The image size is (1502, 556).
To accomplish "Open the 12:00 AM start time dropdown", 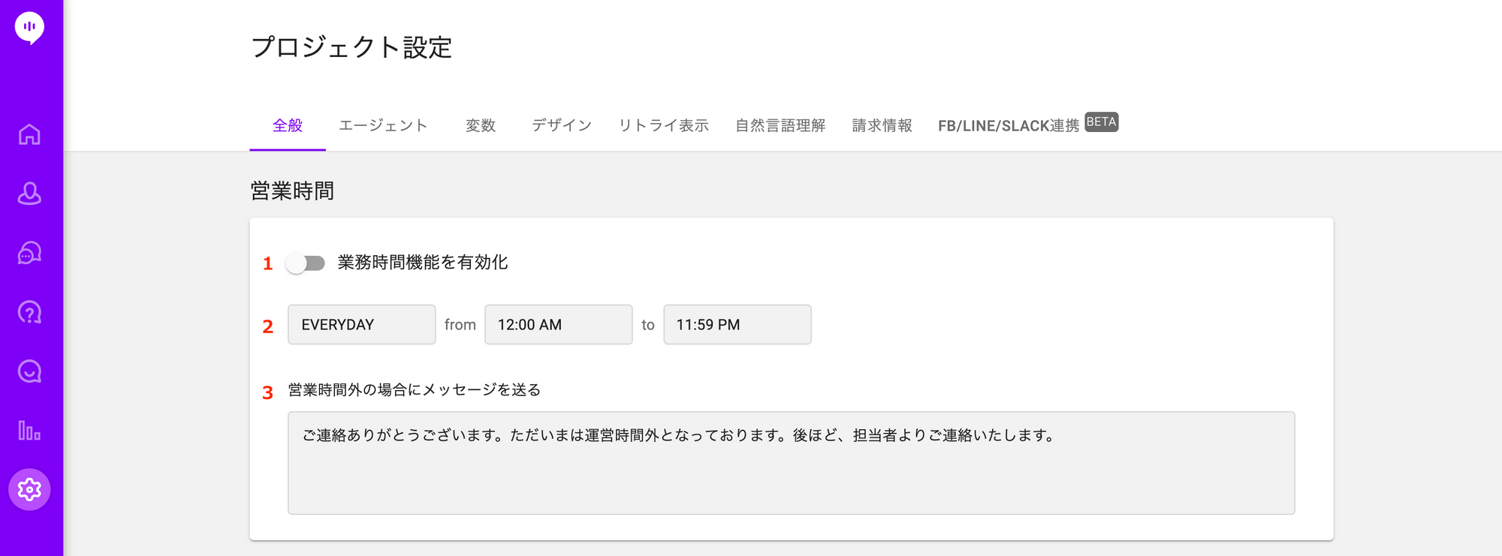I will pyautogui.click(x=558, y=325).
